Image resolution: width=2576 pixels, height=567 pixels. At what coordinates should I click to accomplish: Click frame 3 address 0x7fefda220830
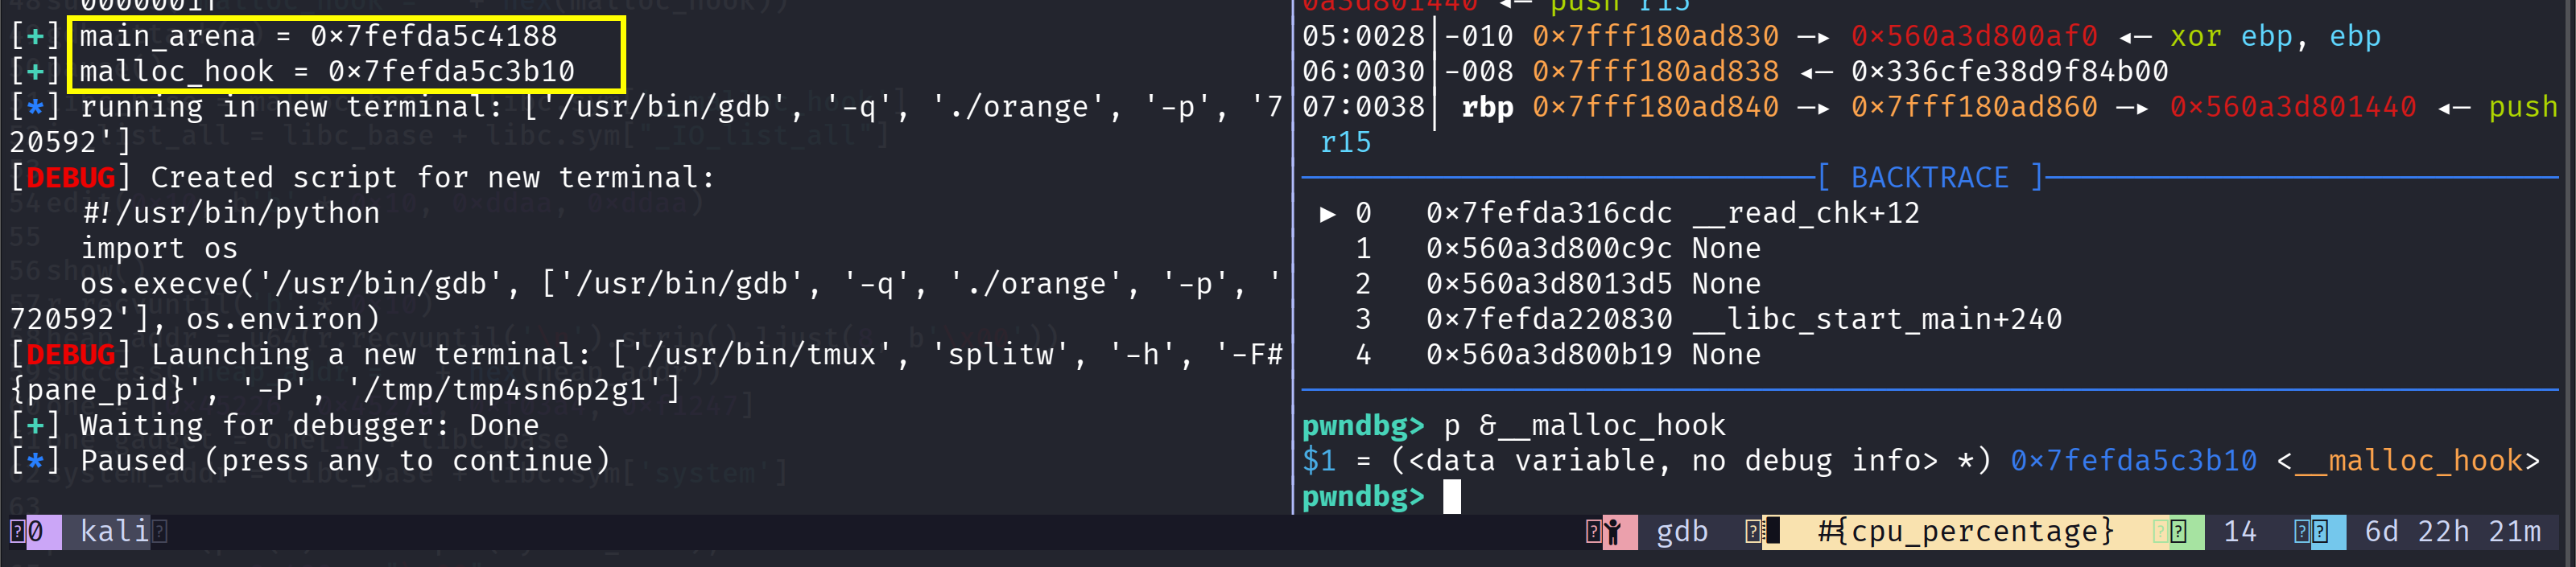[x=1549, y=319]
